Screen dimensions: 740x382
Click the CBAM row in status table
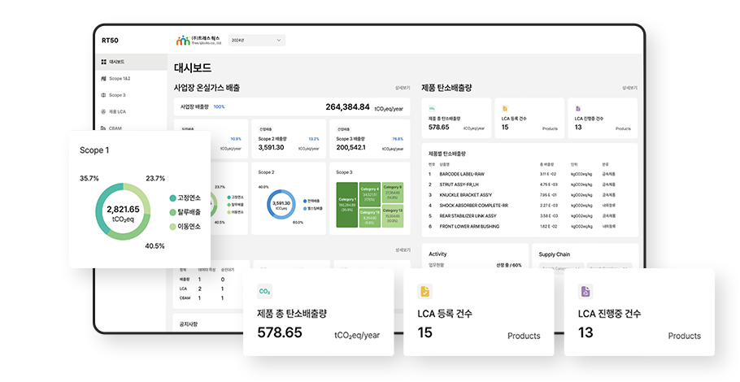click(x=202, y=298)
